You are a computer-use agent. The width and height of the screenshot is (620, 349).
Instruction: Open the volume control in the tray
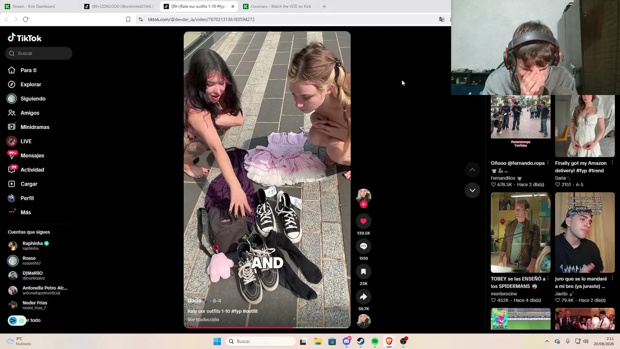(586, 341)
